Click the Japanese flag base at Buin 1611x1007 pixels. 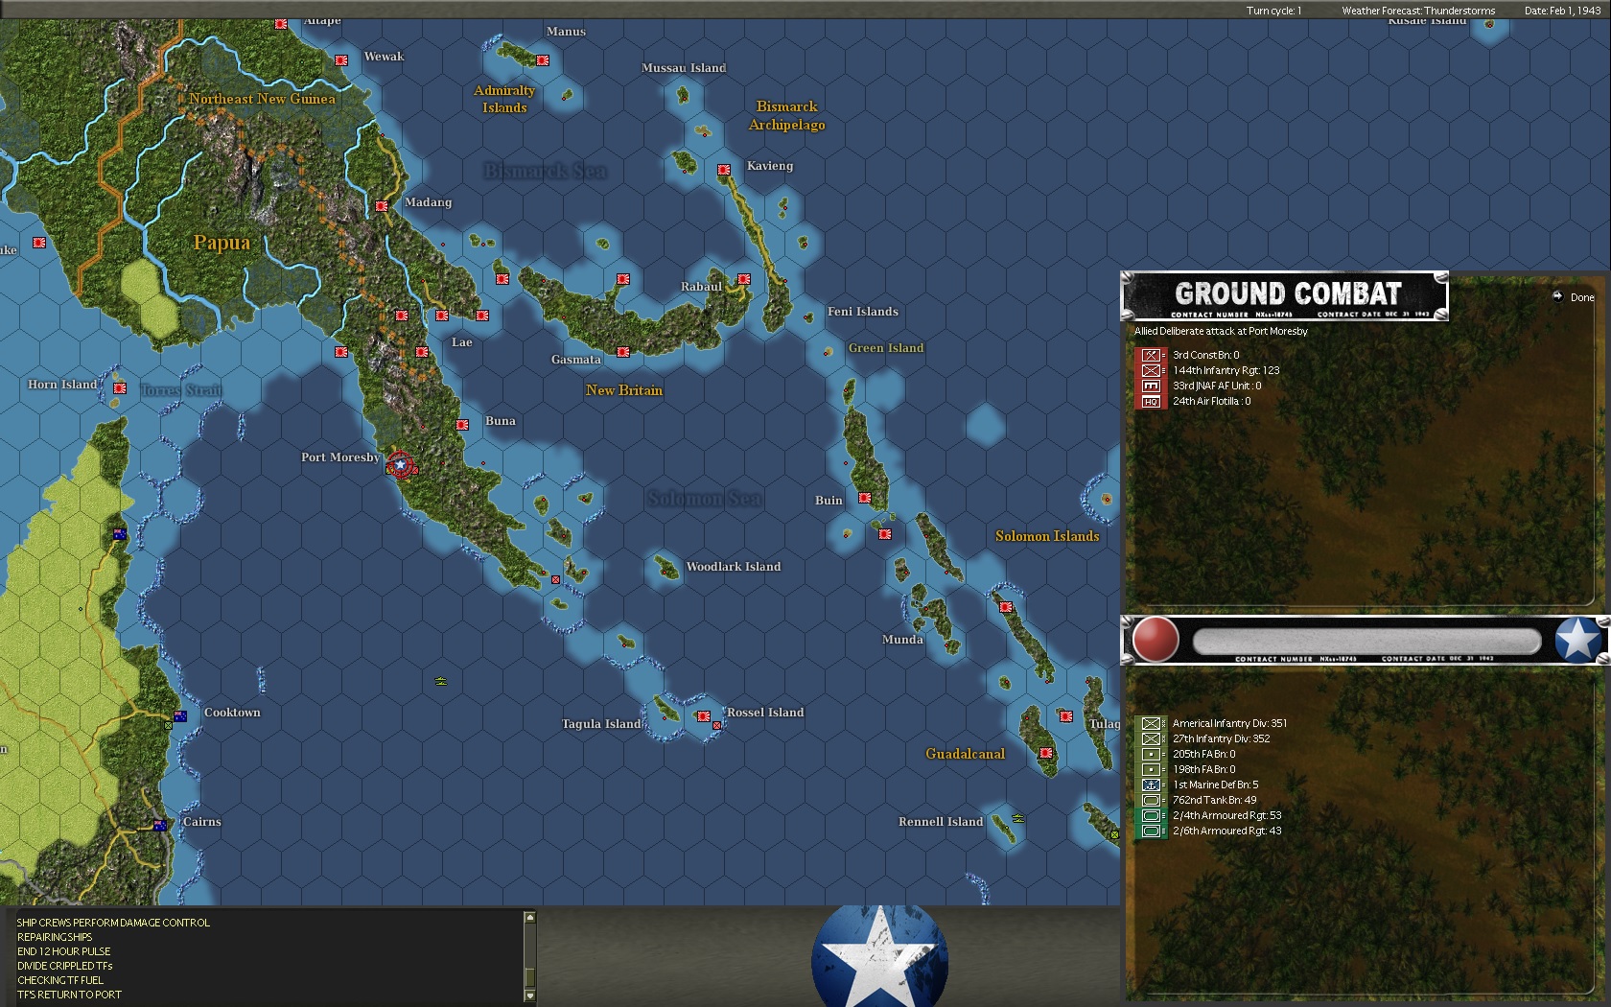(x=864, y=498)
